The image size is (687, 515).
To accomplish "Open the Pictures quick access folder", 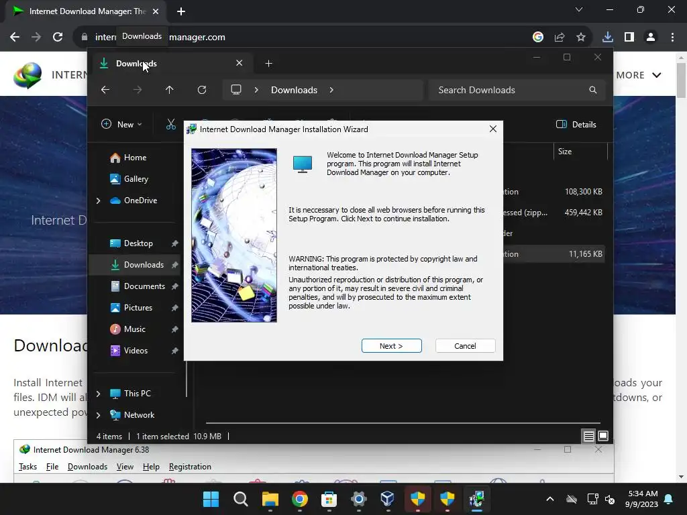I will click(138, 307).
